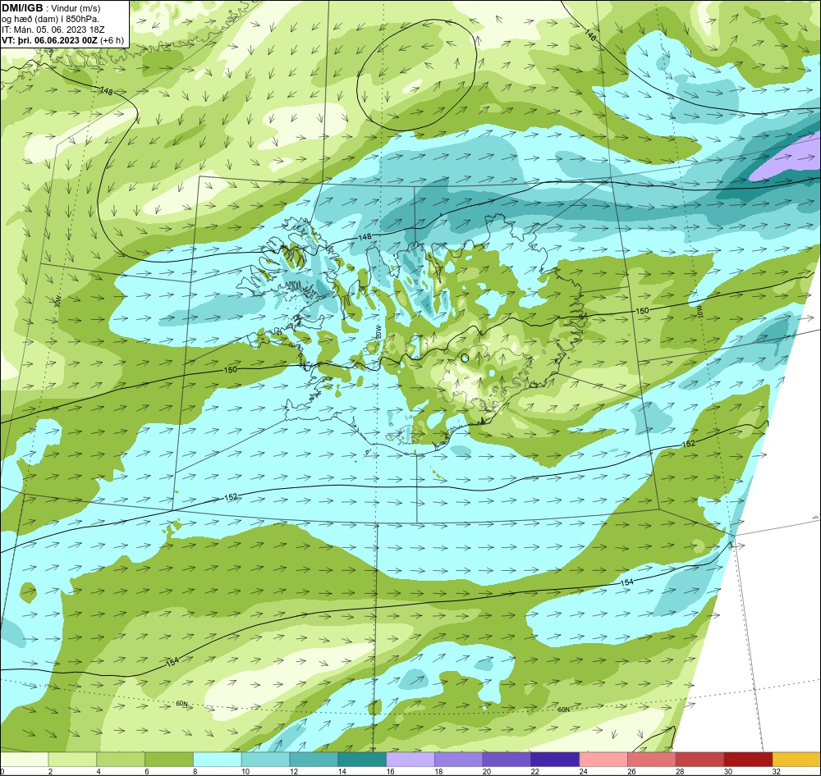Click the '8' tick label on the color scale
Viewport: 821px width, 776px height.
click(x=195, y=771)
